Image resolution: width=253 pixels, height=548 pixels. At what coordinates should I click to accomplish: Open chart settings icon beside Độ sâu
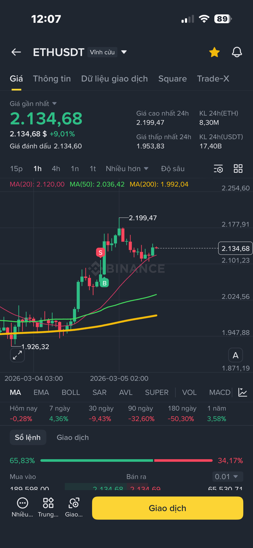tap(218, 169)
